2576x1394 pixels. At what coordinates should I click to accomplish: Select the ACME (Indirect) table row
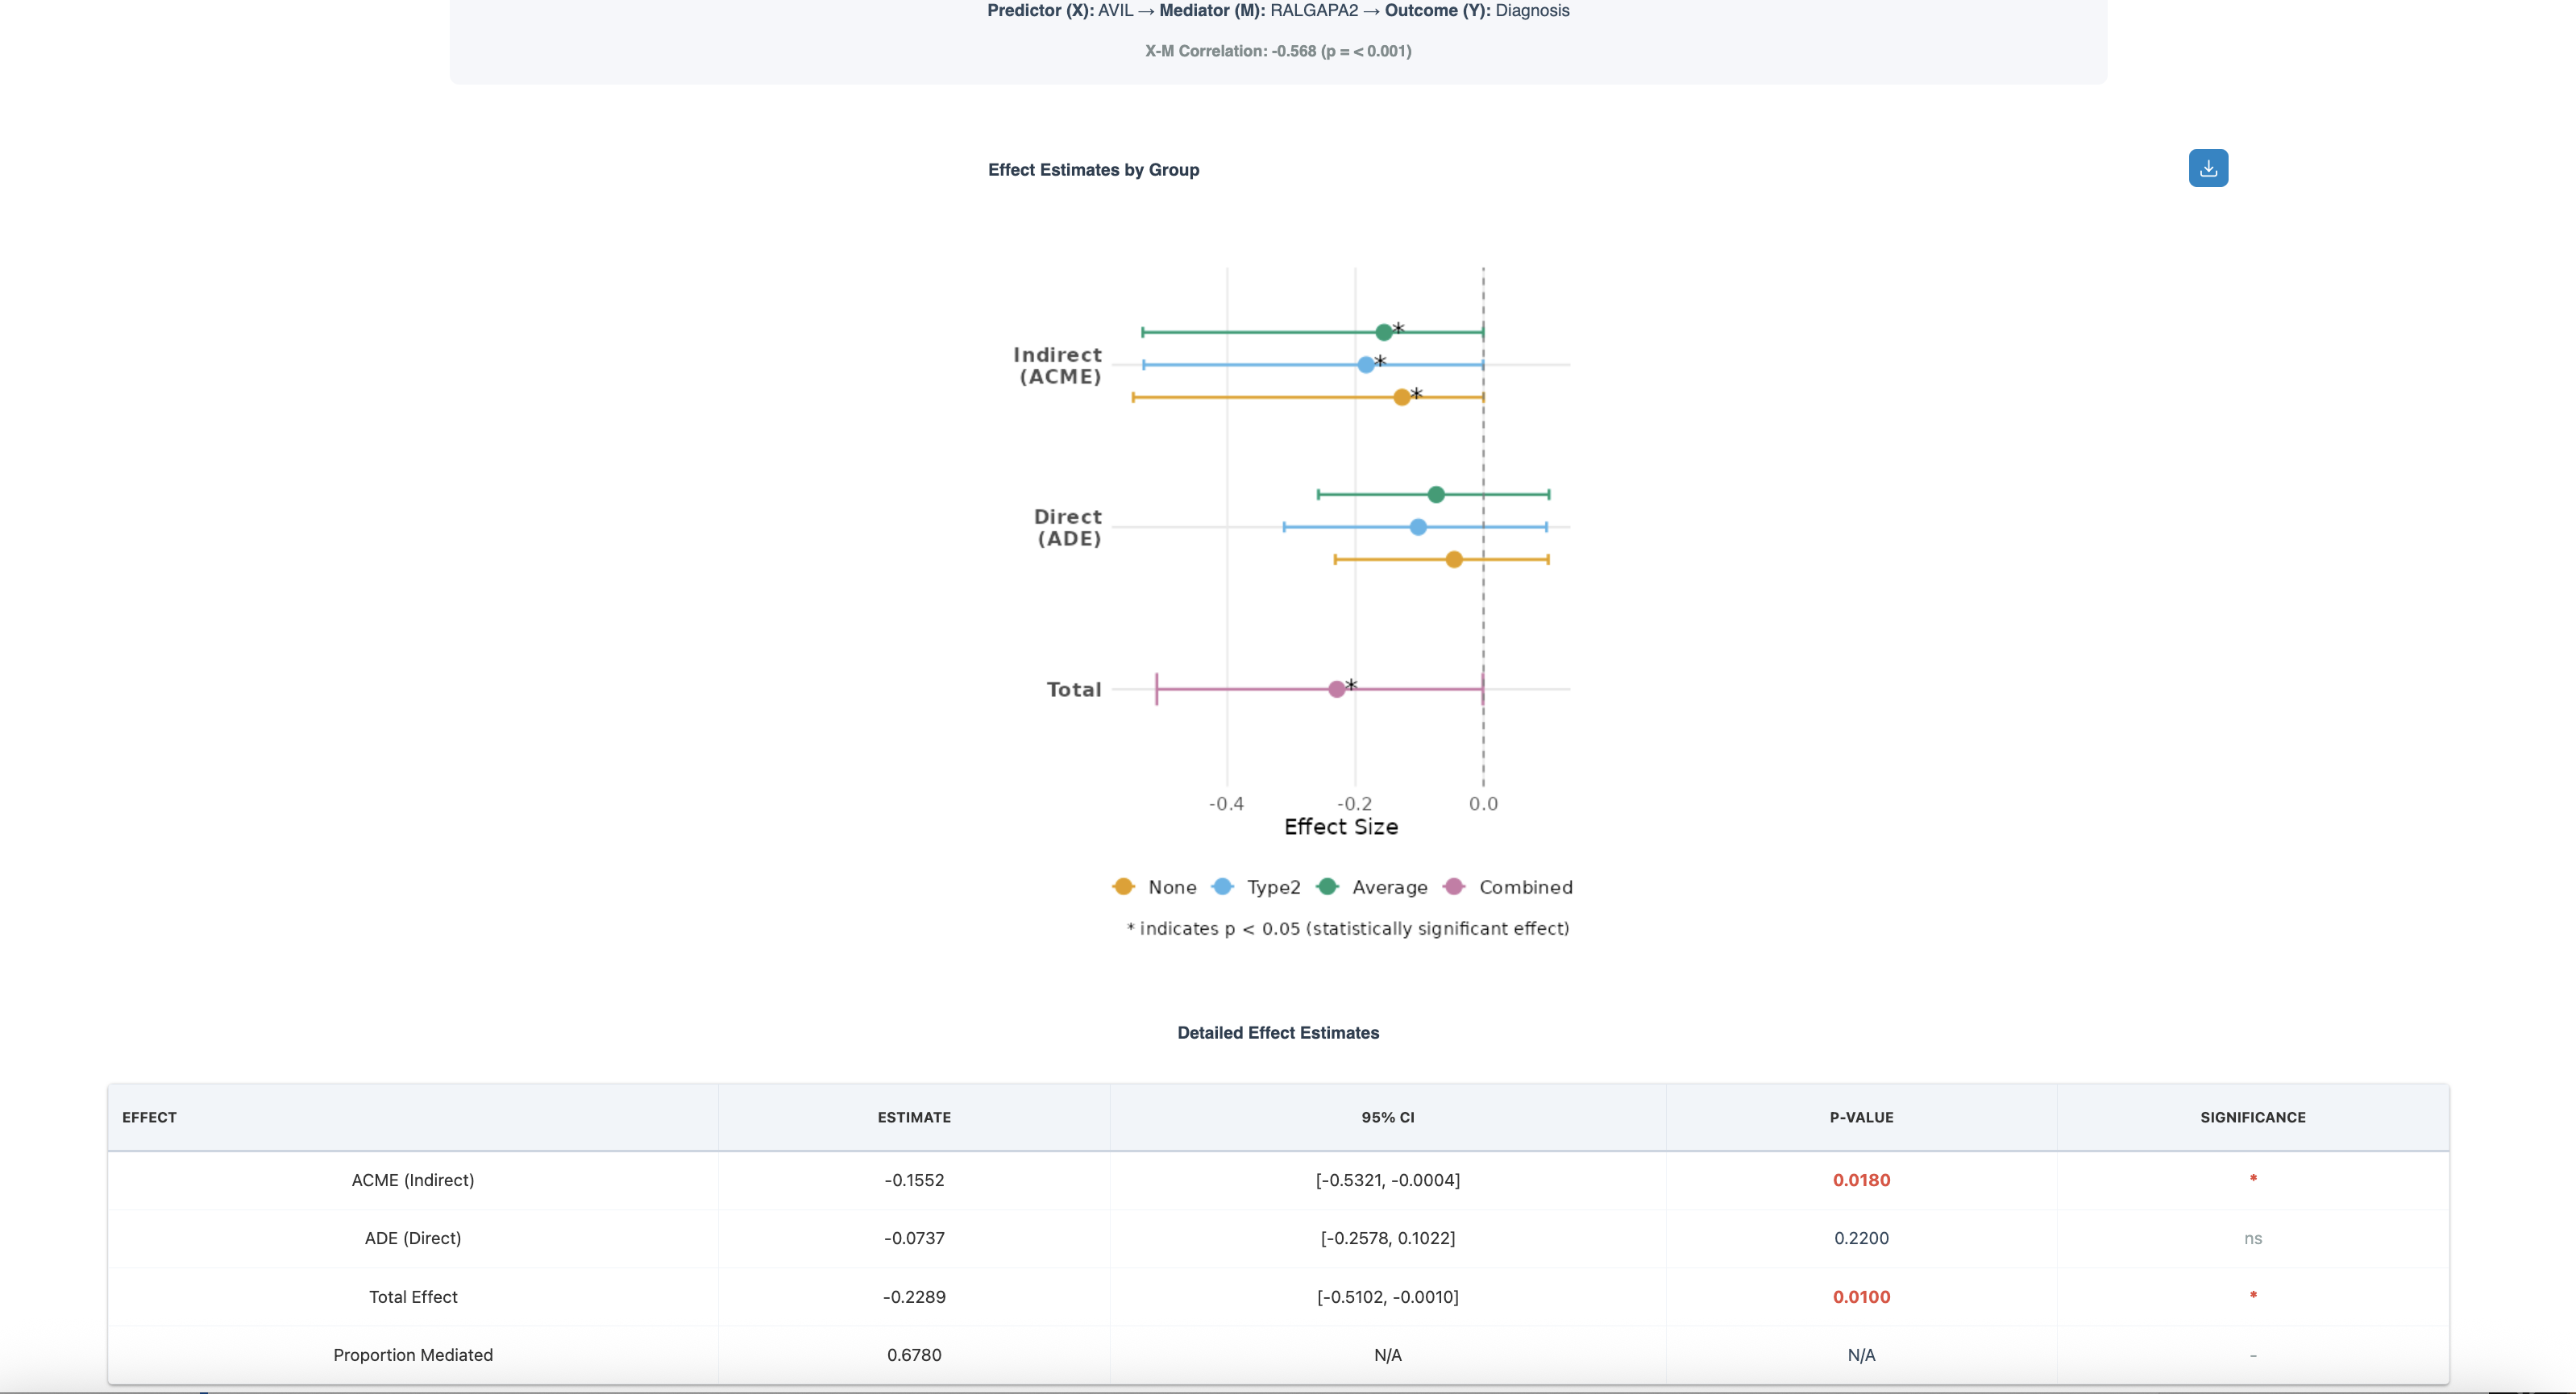(412, 1180)
